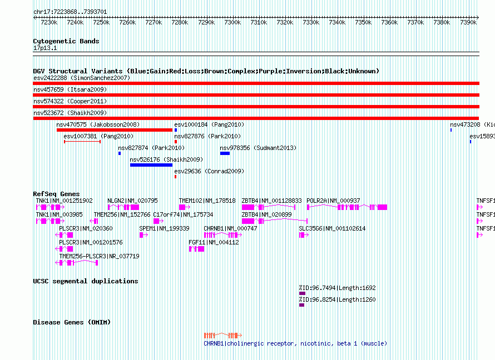Viewport: 495px width, 360px height.
Task: Select the ZBTB4|NM_001128833 gene glyph
Action: coord(269,207)
